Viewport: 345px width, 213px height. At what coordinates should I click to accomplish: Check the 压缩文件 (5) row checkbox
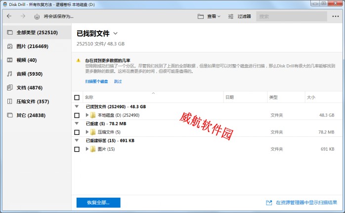click(77, 132)
